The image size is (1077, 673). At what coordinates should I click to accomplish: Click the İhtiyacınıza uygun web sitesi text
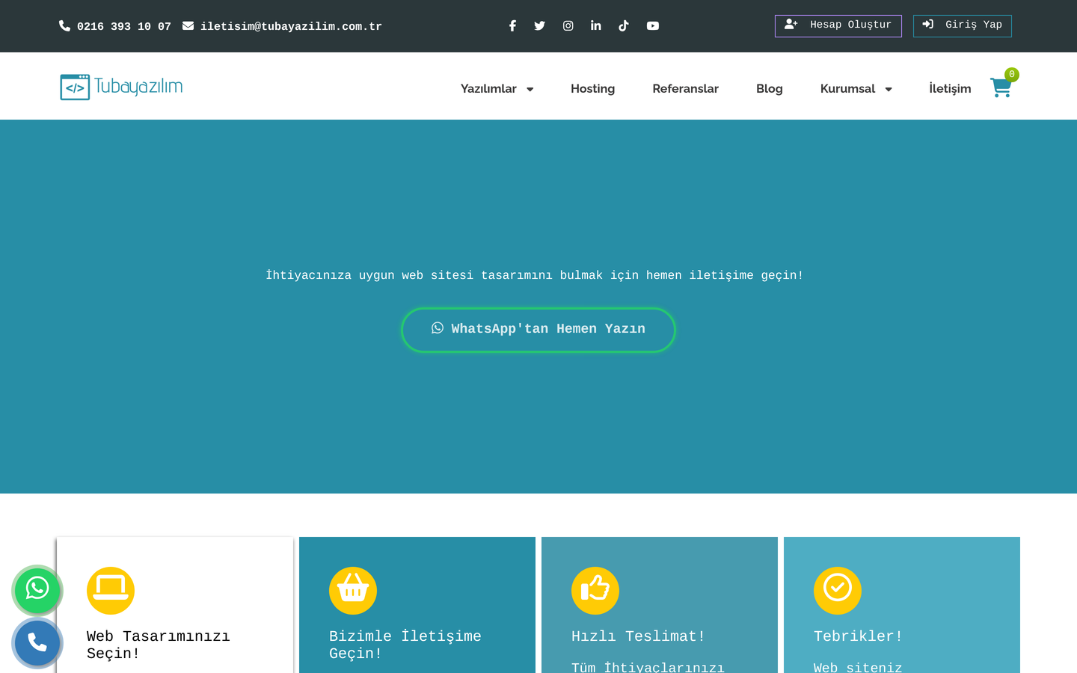click(535, 275)
